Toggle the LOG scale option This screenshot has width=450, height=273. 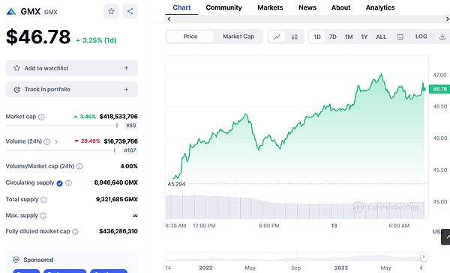(x=421, y=37)
